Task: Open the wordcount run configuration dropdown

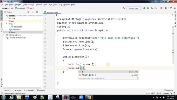Action: point(134,8)
